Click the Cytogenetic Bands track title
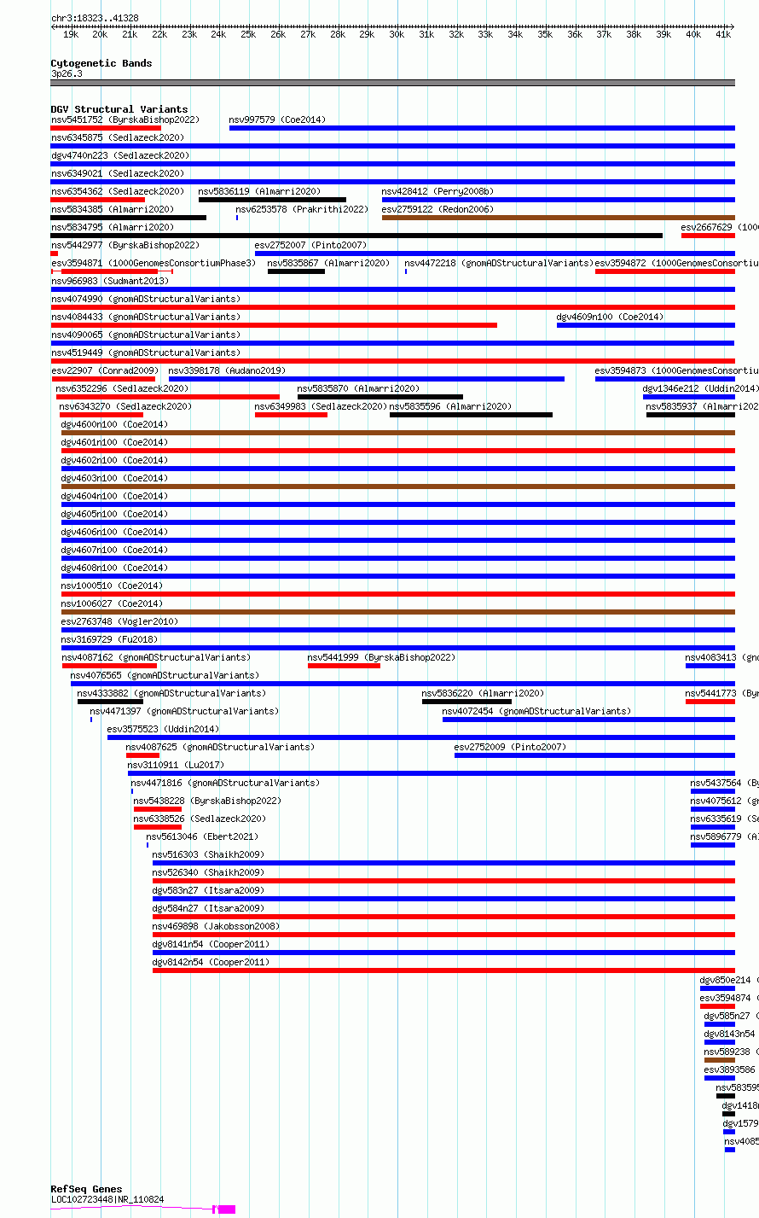 [x=101, y=63]
